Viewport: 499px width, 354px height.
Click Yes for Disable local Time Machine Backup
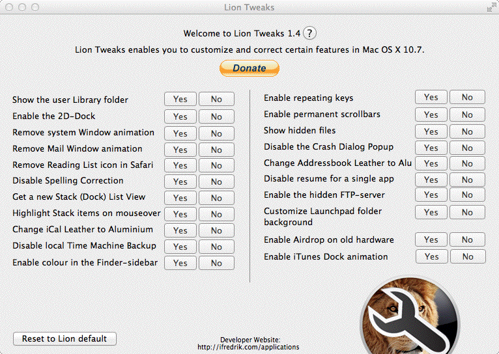(180, 247)
